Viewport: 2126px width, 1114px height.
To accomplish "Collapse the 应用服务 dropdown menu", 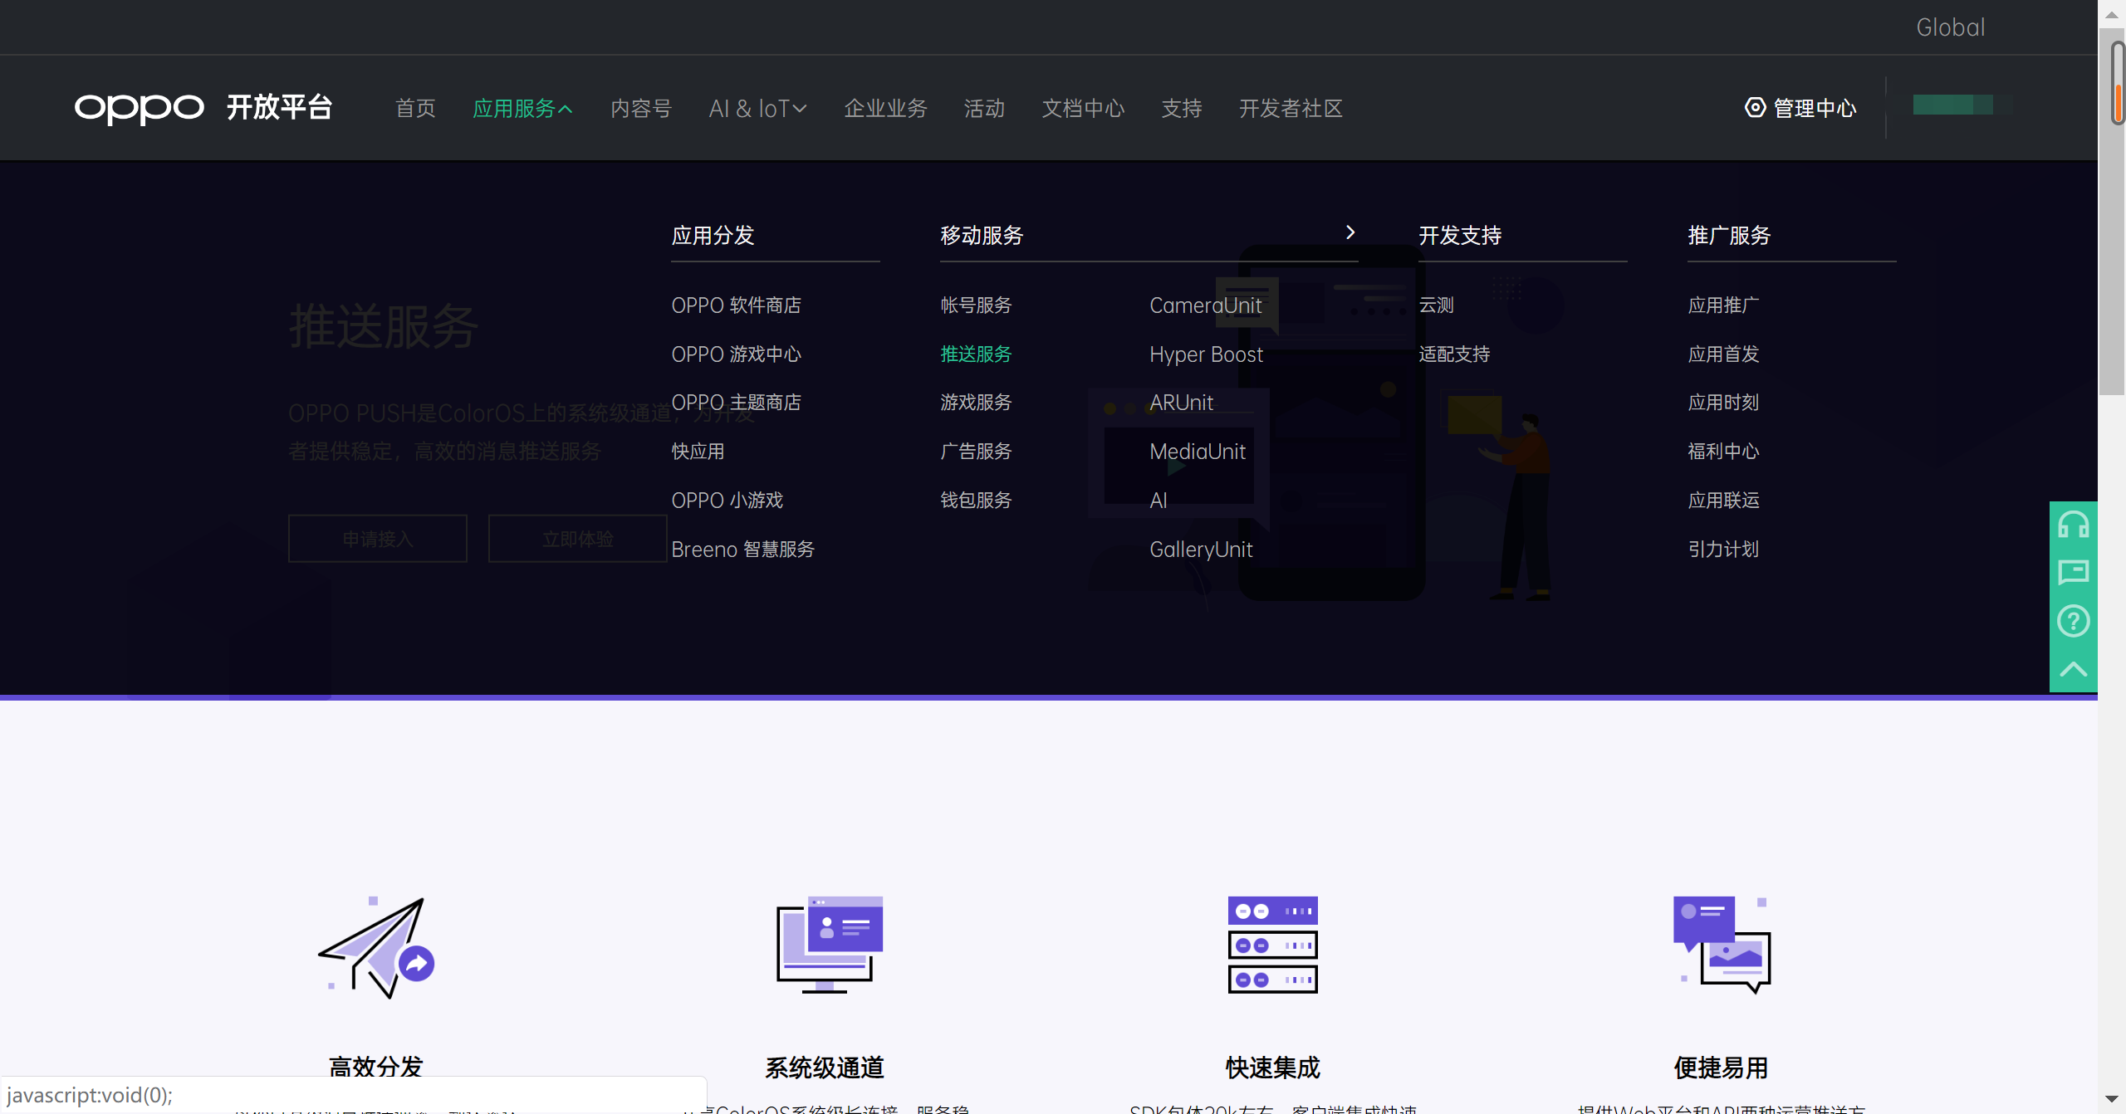I will tap(522, 109).
